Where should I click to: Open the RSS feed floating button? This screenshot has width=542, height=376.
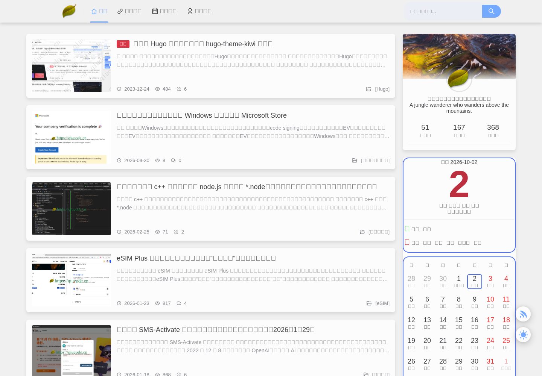[x=523, y=314]
